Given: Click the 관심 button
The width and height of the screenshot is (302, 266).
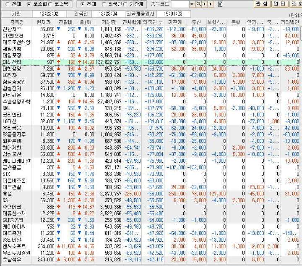Looking at the screenshot, I should (262, 4).
